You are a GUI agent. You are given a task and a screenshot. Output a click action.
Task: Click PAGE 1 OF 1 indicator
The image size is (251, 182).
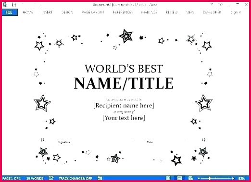(x=12, y=178)
